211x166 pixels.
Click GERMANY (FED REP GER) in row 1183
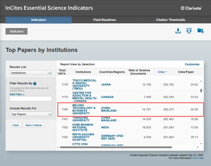point(112,137)
